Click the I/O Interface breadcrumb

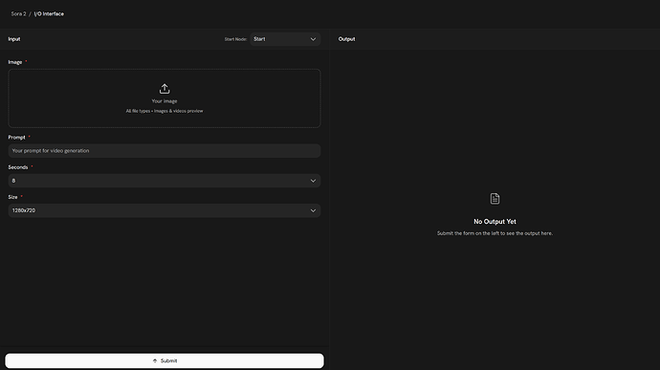coord(49,14)
